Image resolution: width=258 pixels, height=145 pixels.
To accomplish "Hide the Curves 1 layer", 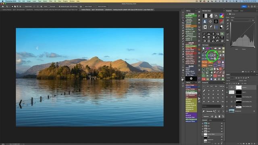I will click(x=227, y=87).
